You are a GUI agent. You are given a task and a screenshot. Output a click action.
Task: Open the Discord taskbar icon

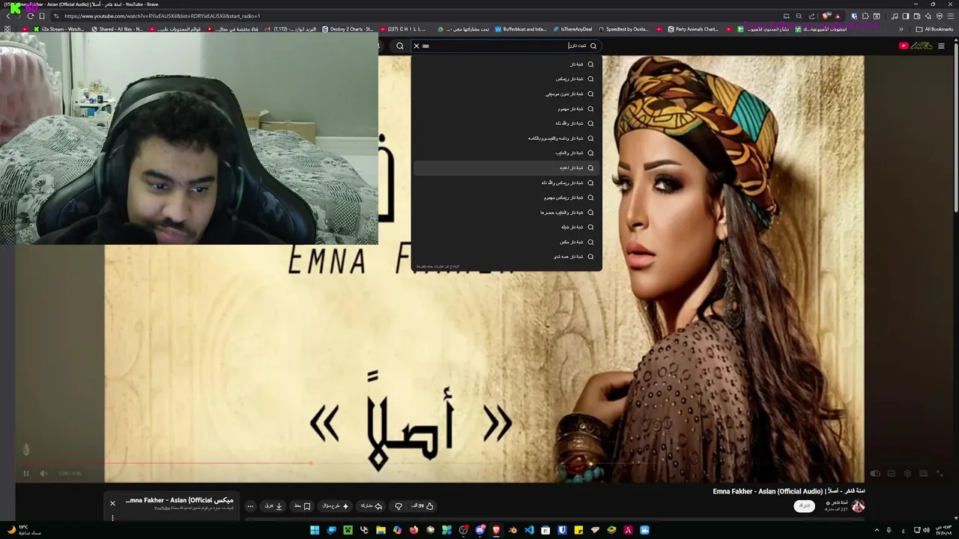tap(479, 530)
